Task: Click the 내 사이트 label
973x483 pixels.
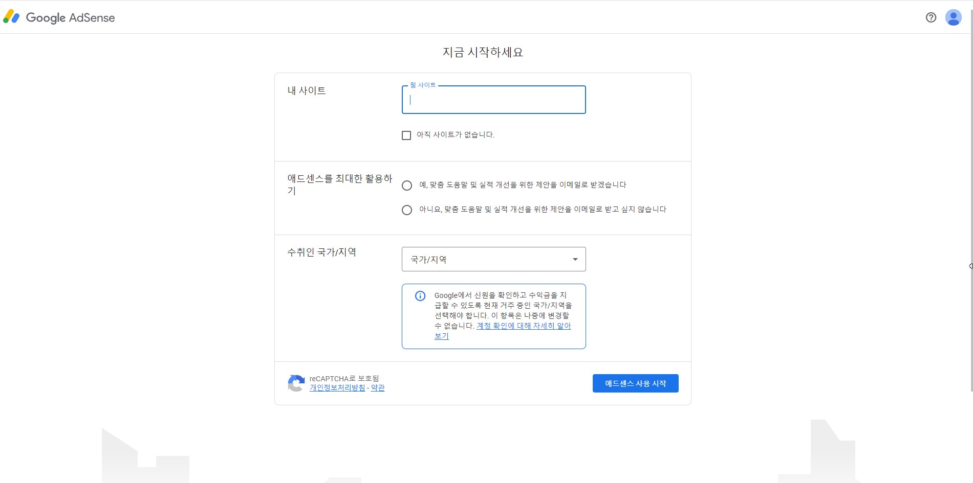Action: point(307,90)
